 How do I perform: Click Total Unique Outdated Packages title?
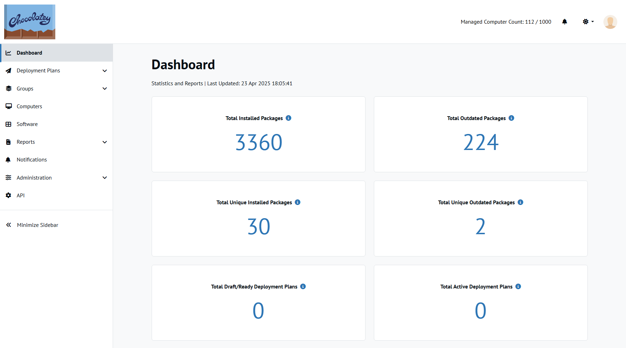[x=476, y=203]
